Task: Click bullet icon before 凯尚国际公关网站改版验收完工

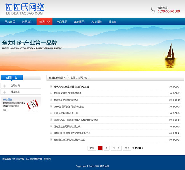Action: tap(51, 139)
